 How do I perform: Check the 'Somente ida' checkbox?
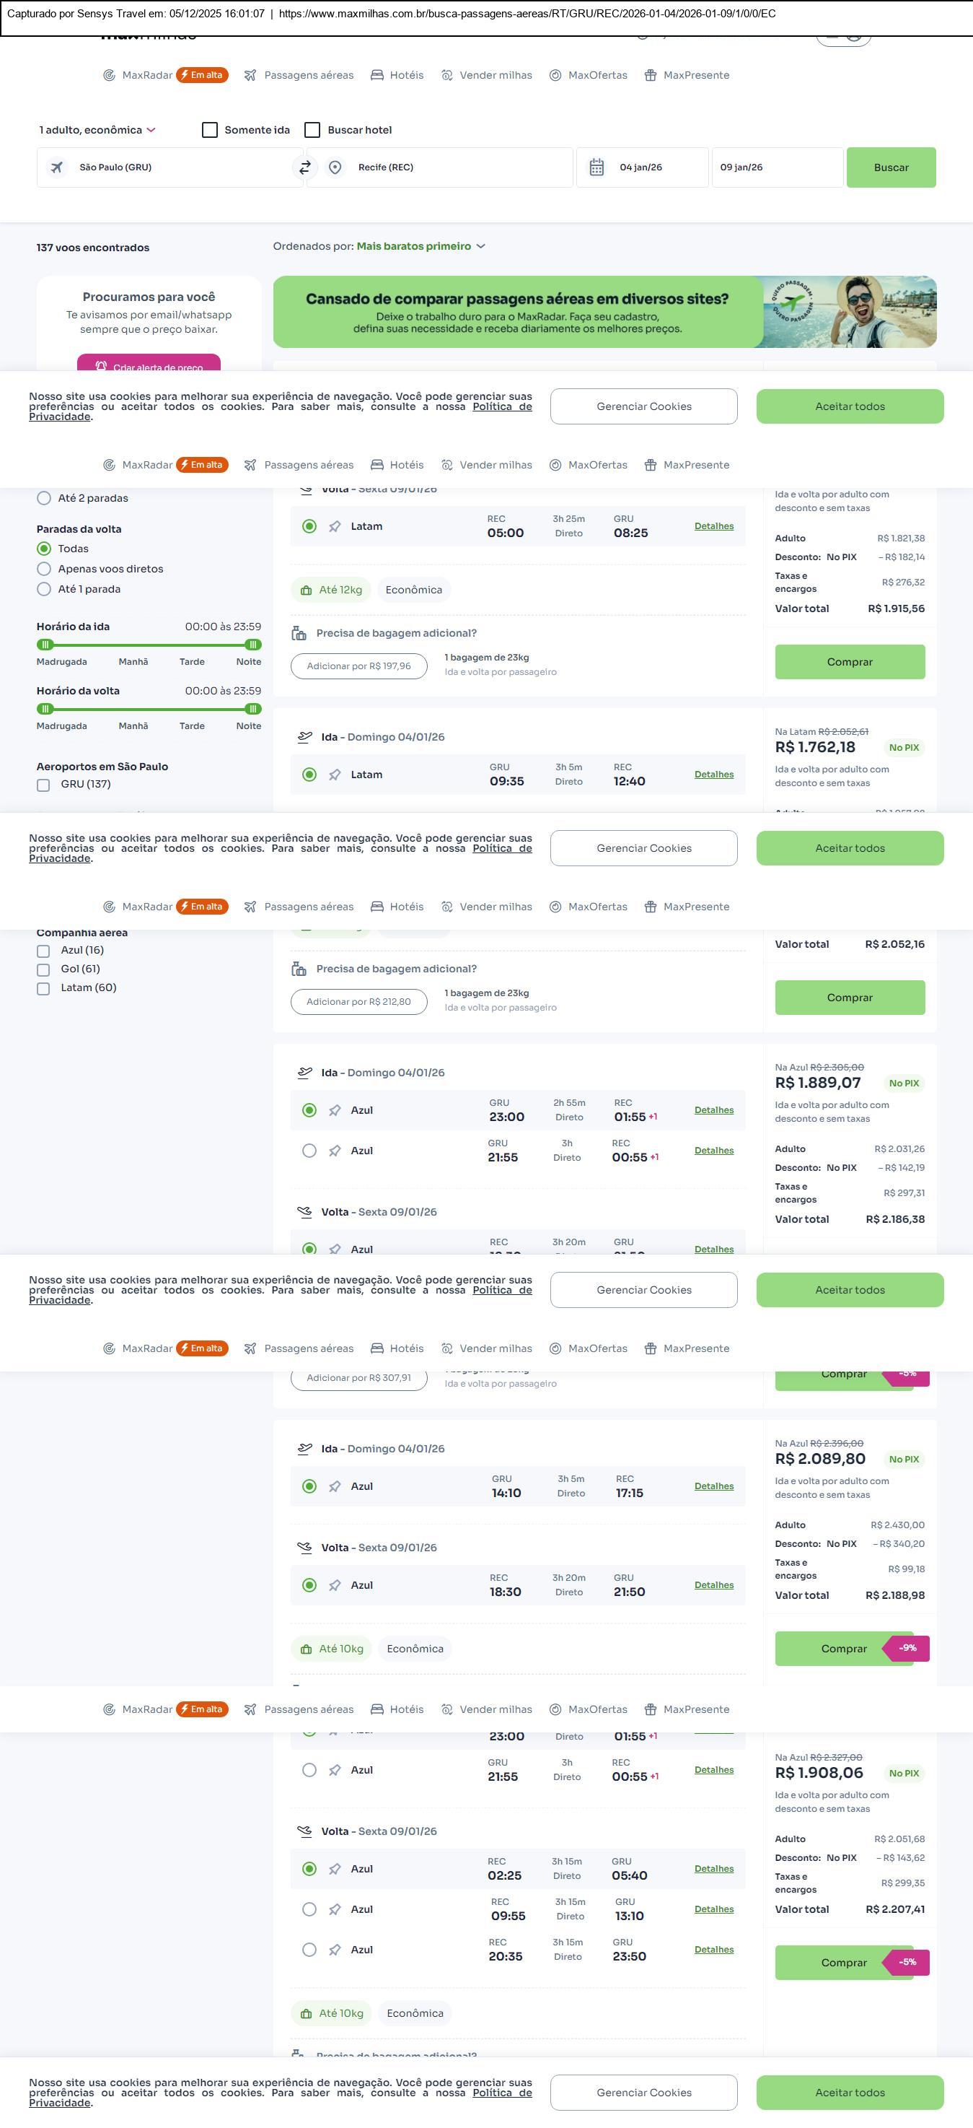pos(210,131)
